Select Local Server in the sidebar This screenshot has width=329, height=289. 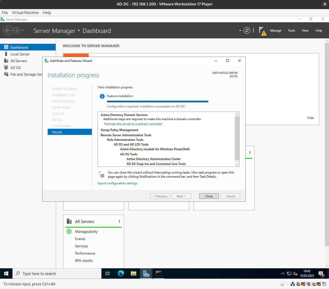20,54
